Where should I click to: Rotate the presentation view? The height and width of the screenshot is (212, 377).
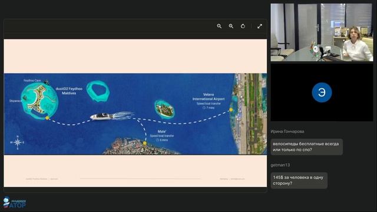243,26
